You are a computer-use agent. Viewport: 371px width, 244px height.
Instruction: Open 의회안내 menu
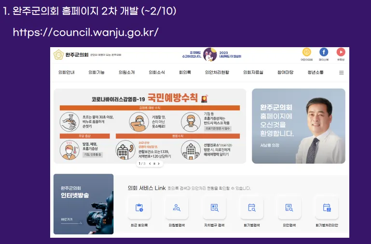[67, 73]
